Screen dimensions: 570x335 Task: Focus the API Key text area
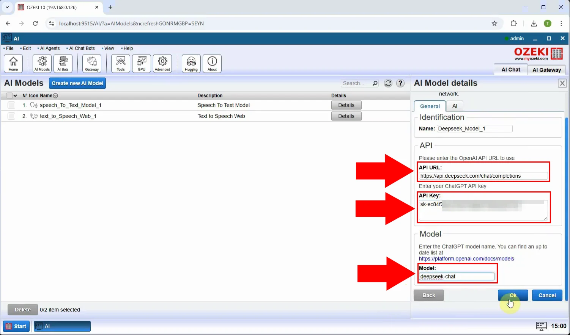483,210
